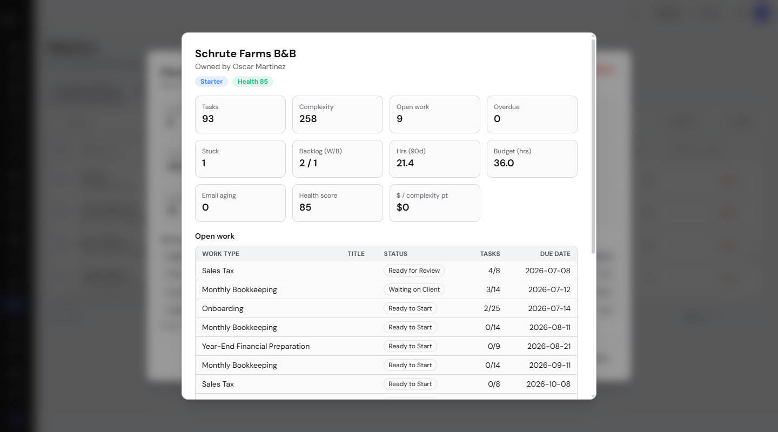Viewport: 778px width, 432px height.
Task: Click the 2026-08-21 due date
Action: 549,346
